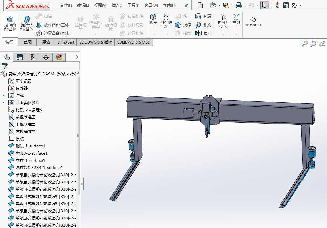Open the 插入(I) menu
This screenshot has height=228, width=327.
[x=117, y=6]
